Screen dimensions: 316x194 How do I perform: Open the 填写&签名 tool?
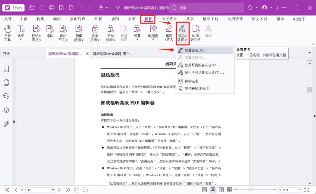(x=168, y=33)
